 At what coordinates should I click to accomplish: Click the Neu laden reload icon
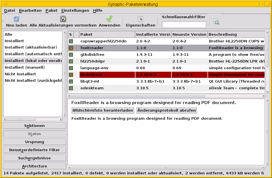coord(16,19)
